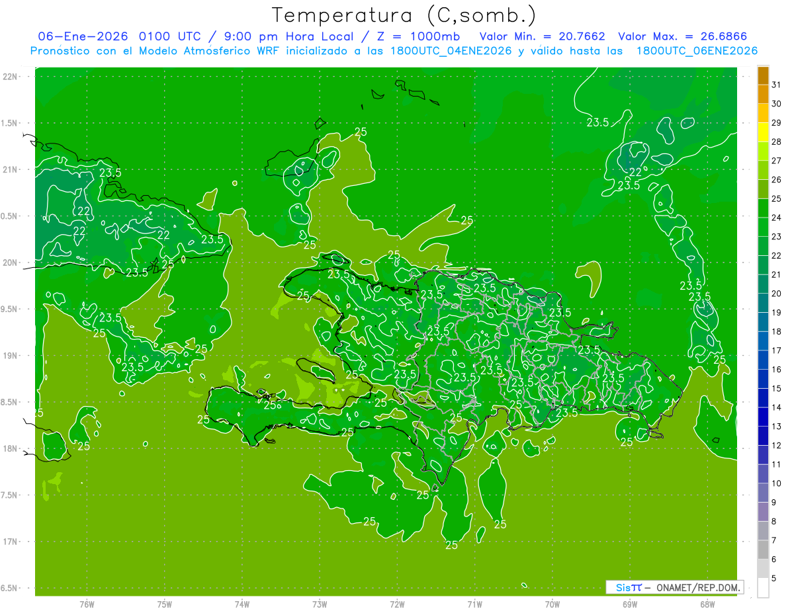
Task: Click the "73W" longitude axis label
Action: 320,604
